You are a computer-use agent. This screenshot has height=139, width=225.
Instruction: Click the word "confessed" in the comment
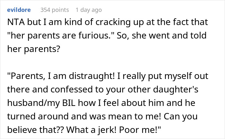(72, 90)
